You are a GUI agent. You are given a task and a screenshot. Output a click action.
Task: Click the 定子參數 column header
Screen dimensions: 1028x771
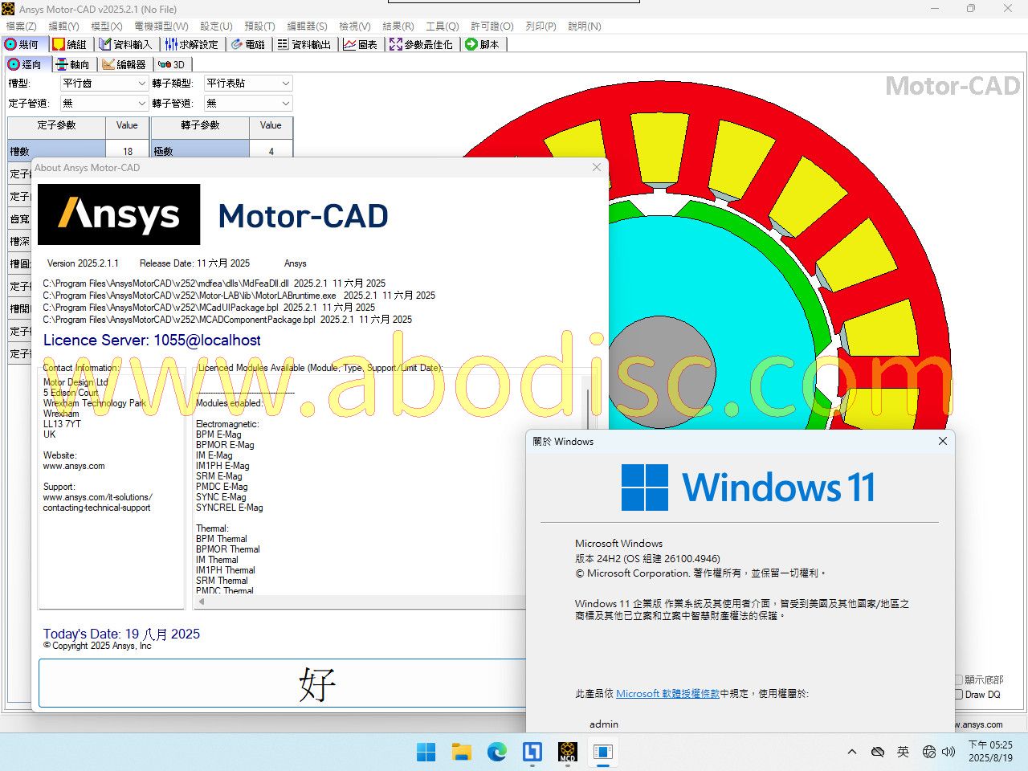pos(56,126)
